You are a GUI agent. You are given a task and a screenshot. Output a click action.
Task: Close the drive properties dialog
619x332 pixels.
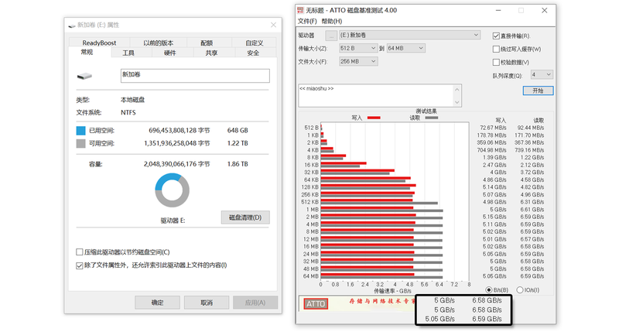273,25
